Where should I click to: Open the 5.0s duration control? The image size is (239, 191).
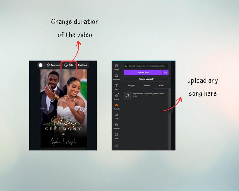tap(69, 65)
